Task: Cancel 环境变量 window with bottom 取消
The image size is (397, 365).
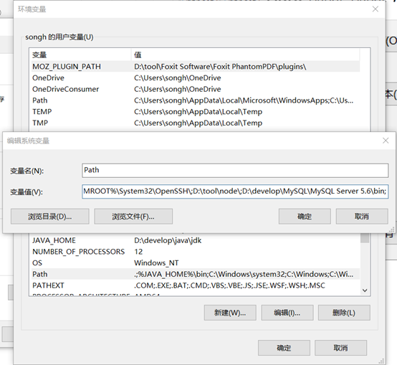Action: coord(341,348)
